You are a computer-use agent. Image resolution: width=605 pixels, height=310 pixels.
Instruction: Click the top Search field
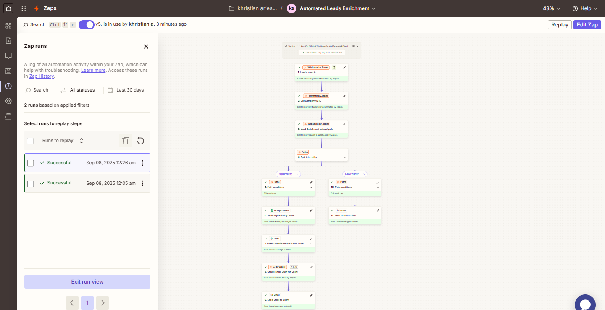pyautogui.click(x=34, y=25)
